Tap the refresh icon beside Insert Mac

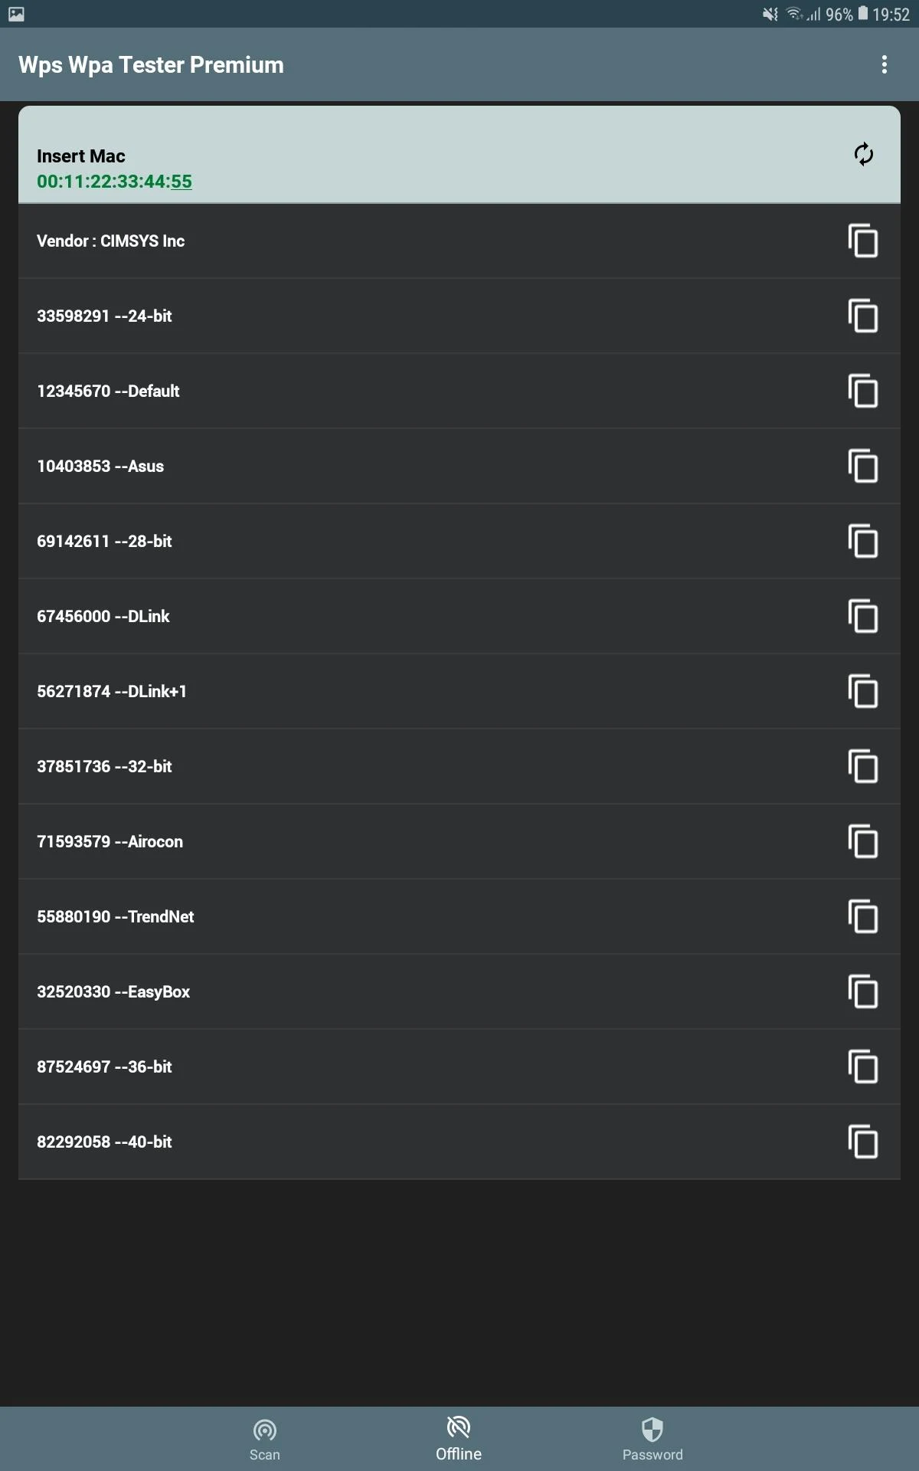pyautogui.click(x=863, y=155)
